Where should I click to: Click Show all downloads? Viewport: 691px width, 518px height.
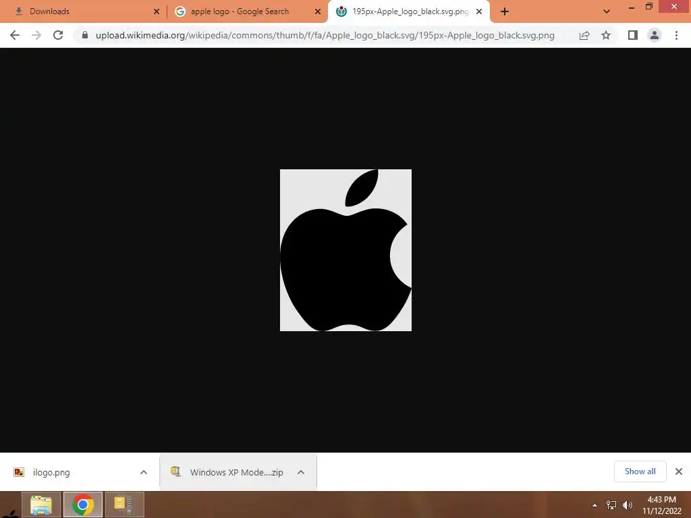point(640,471)
